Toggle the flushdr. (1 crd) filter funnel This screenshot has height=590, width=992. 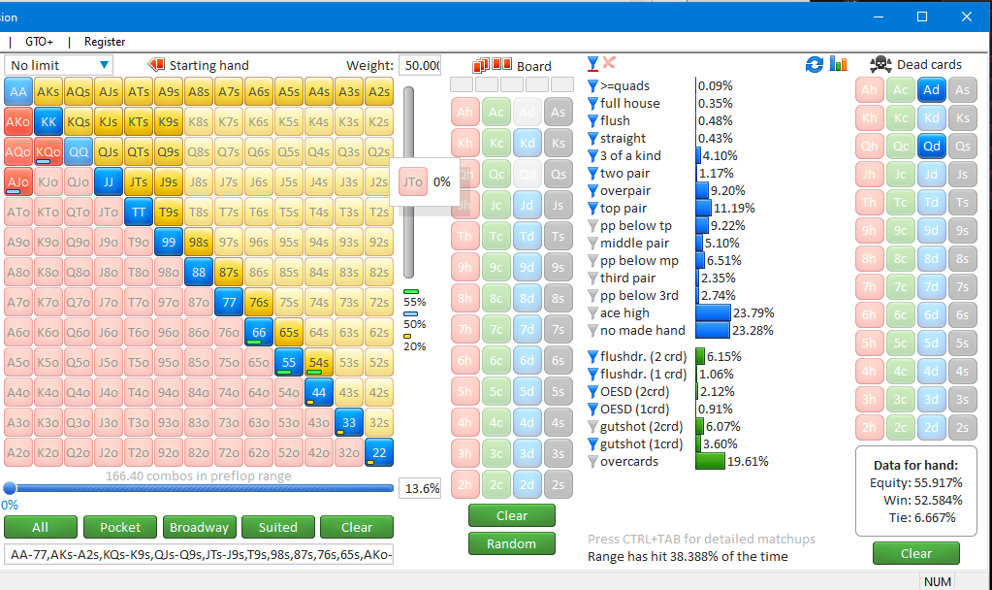(592, 375)
